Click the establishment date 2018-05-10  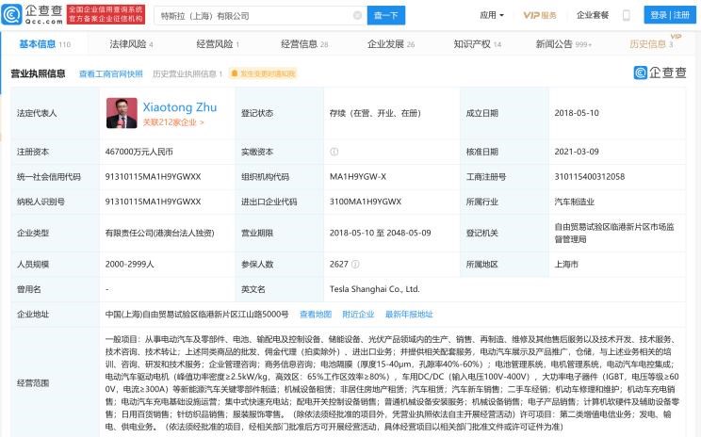tap(577, 113)
